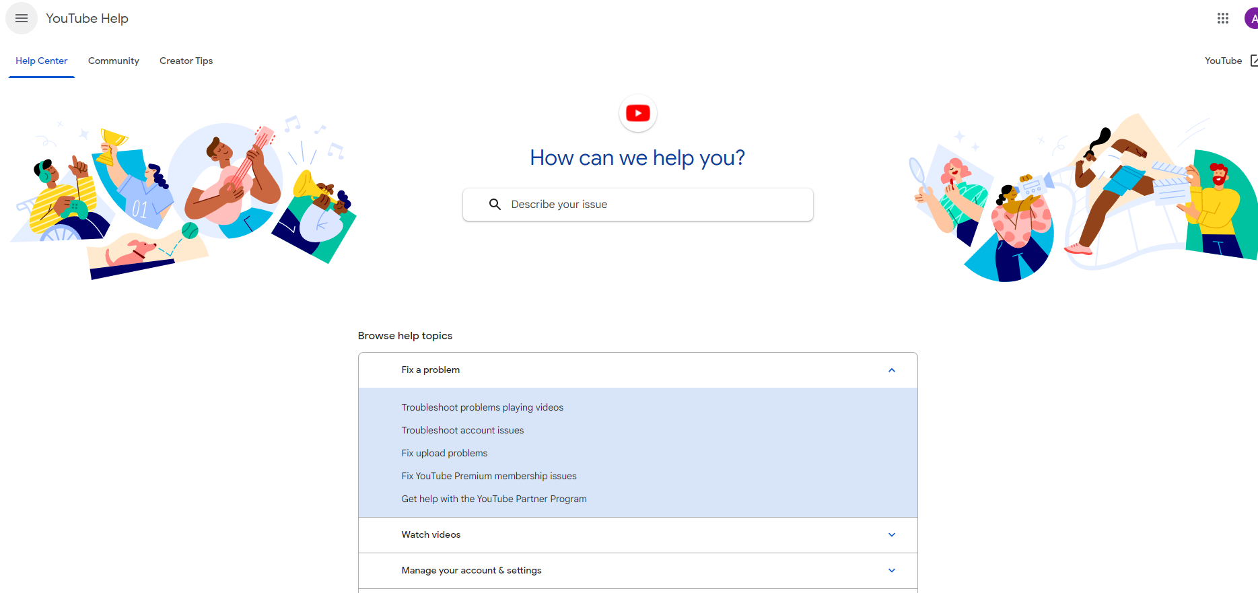1258x593 pixels.
Task: Focus the Describe your issue search field
Action: click(637, 204)
